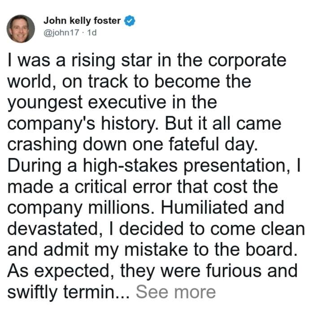Image resolution: width=314 pixels, height=314 pixels.
Task: Expand the post with See more
Action: [176, 292]
